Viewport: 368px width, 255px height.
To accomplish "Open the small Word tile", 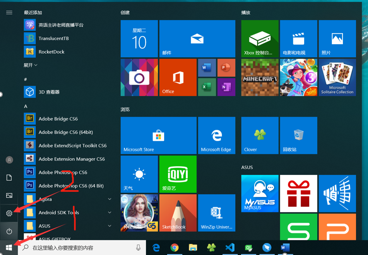I will pyautogui.click(x=207, y=68).
